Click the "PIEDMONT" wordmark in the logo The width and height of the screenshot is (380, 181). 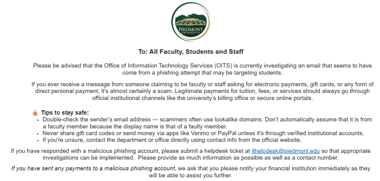coord(190,29)
